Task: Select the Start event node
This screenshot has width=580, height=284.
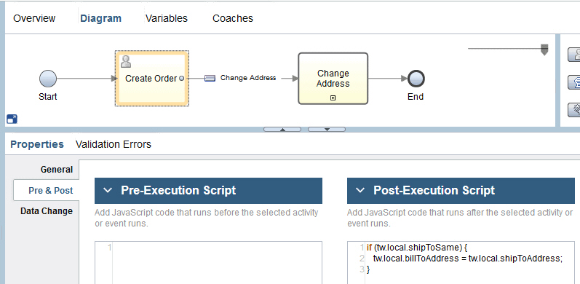Action: pyautogui.click(x=48, y=79)
